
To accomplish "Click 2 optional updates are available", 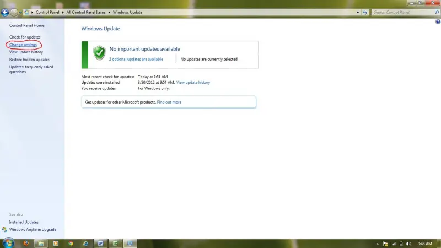I will [x=136, y=59].
